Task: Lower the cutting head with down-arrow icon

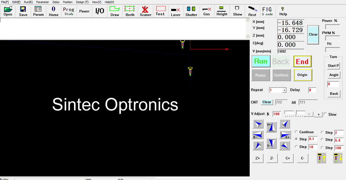Action: pos(338,158)
